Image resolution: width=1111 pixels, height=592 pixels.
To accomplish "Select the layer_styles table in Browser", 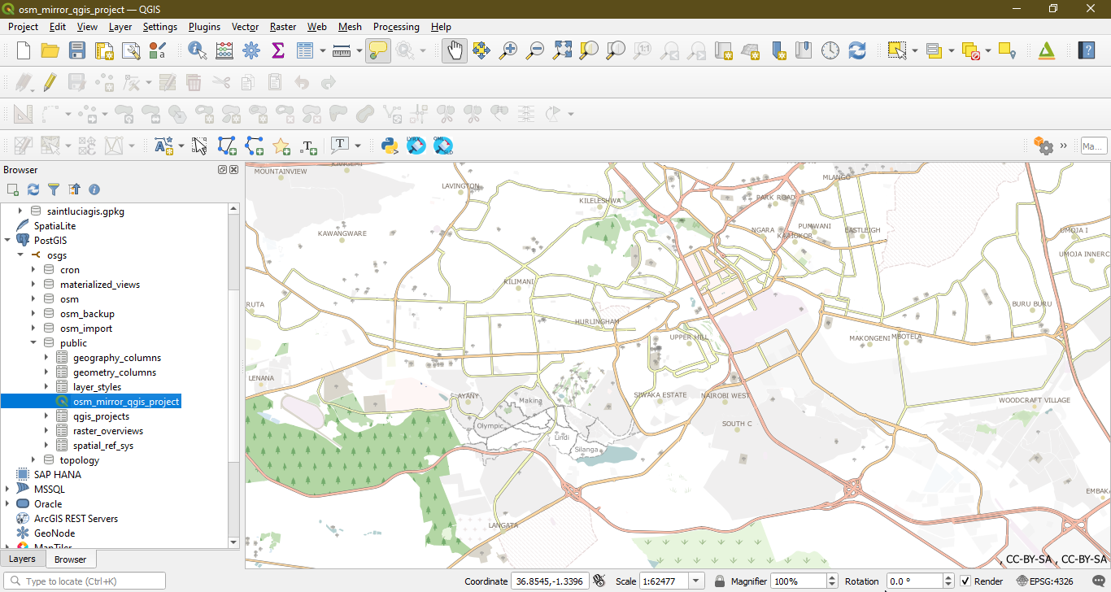I will click(97, 387).
